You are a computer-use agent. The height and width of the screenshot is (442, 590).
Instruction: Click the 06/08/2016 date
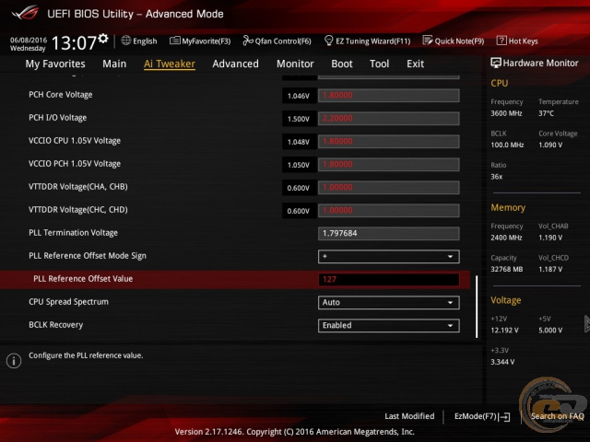29,40
